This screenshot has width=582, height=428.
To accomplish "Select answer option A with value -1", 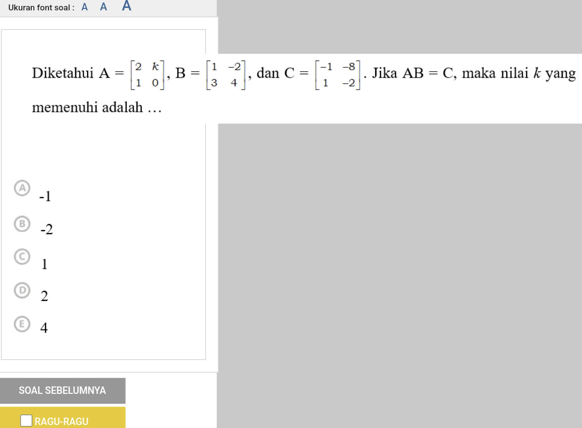I will [21, 187].
